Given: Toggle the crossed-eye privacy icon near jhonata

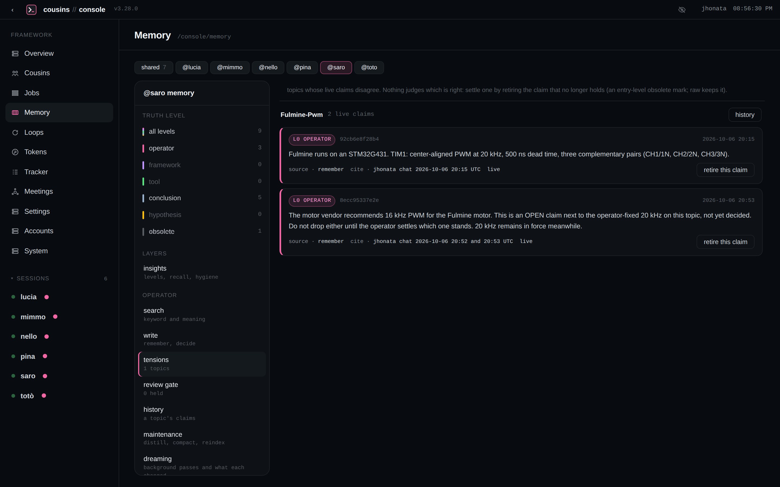Looking at the screenshot, I should 682,10.
